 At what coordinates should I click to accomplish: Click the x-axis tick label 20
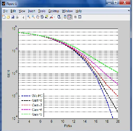[x=118, y=121]
